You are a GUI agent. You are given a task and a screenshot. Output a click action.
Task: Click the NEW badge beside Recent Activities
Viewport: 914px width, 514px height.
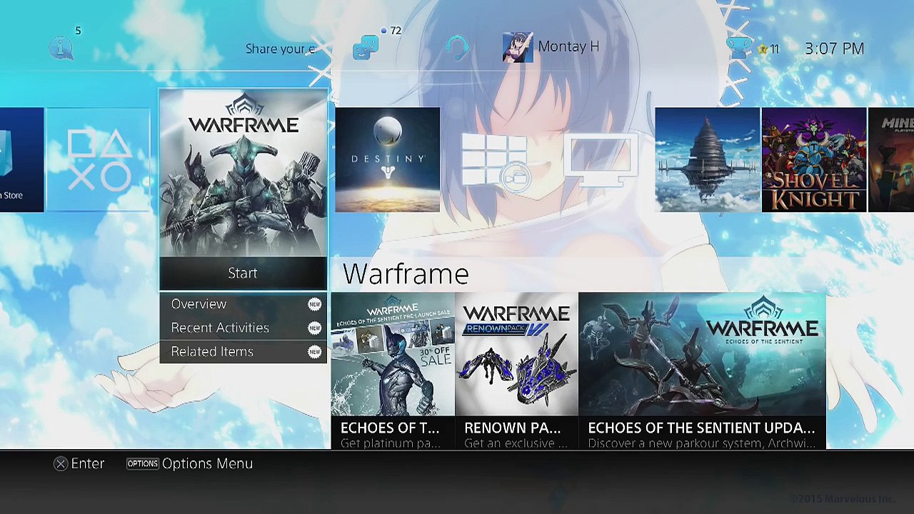[314, 328]
